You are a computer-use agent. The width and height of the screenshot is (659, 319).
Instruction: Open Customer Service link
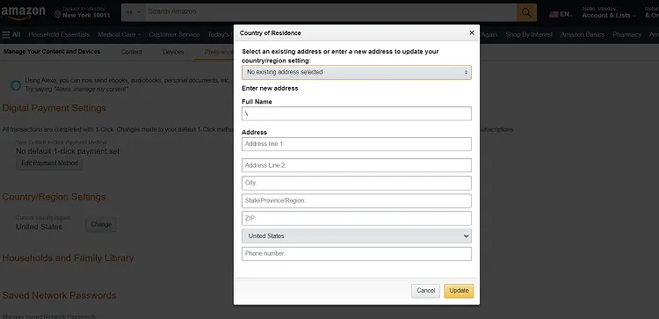174,34
